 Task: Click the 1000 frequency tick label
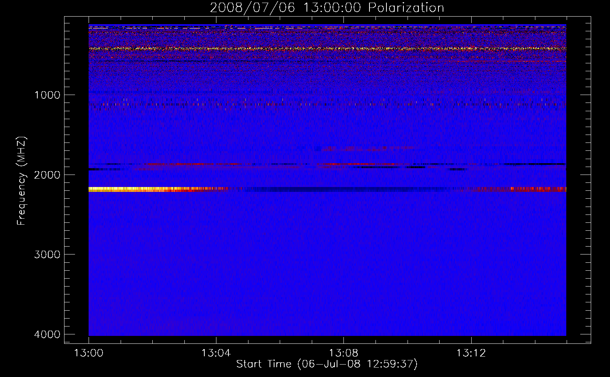pos(47,95)
